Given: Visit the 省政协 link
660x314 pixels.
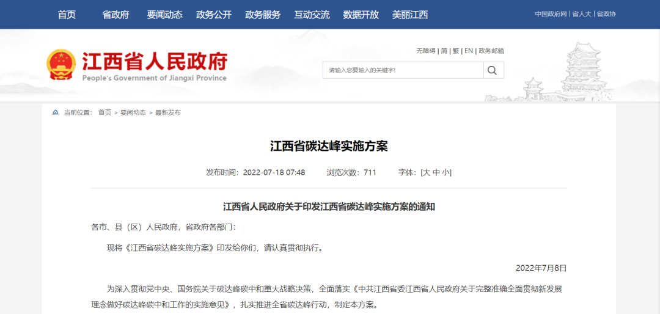Looking at the screenshot, I should [x=606, y=14].
